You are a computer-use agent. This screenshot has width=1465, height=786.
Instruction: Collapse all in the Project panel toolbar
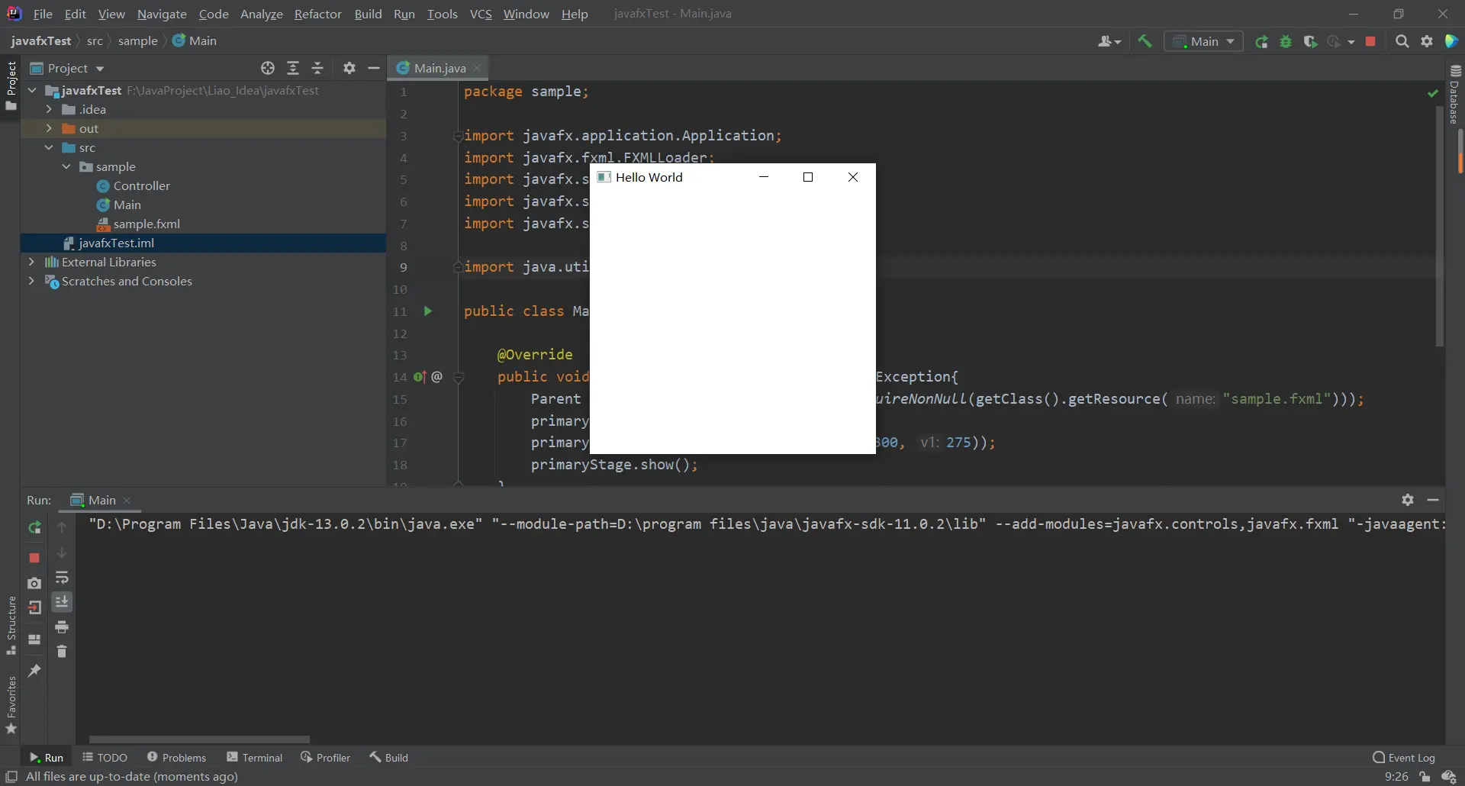[x=317, y=69]
